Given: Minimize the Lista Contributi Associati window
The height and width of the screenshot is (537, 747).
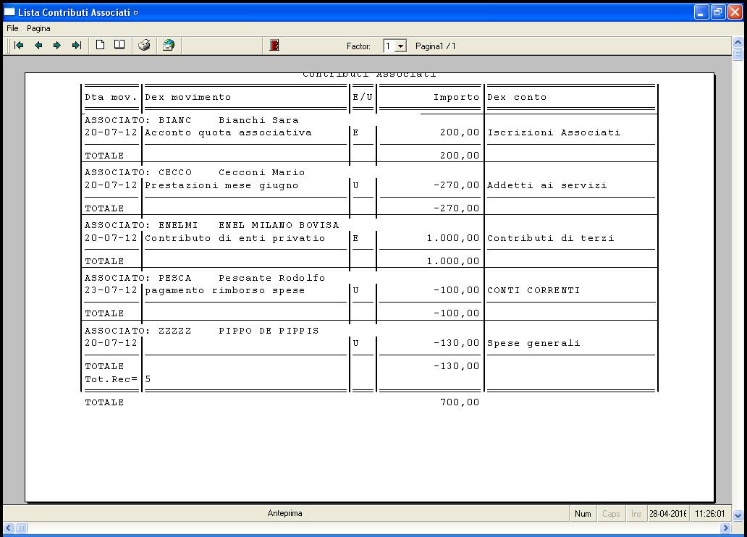Looking at the screenshot, I should click(701, 12).
